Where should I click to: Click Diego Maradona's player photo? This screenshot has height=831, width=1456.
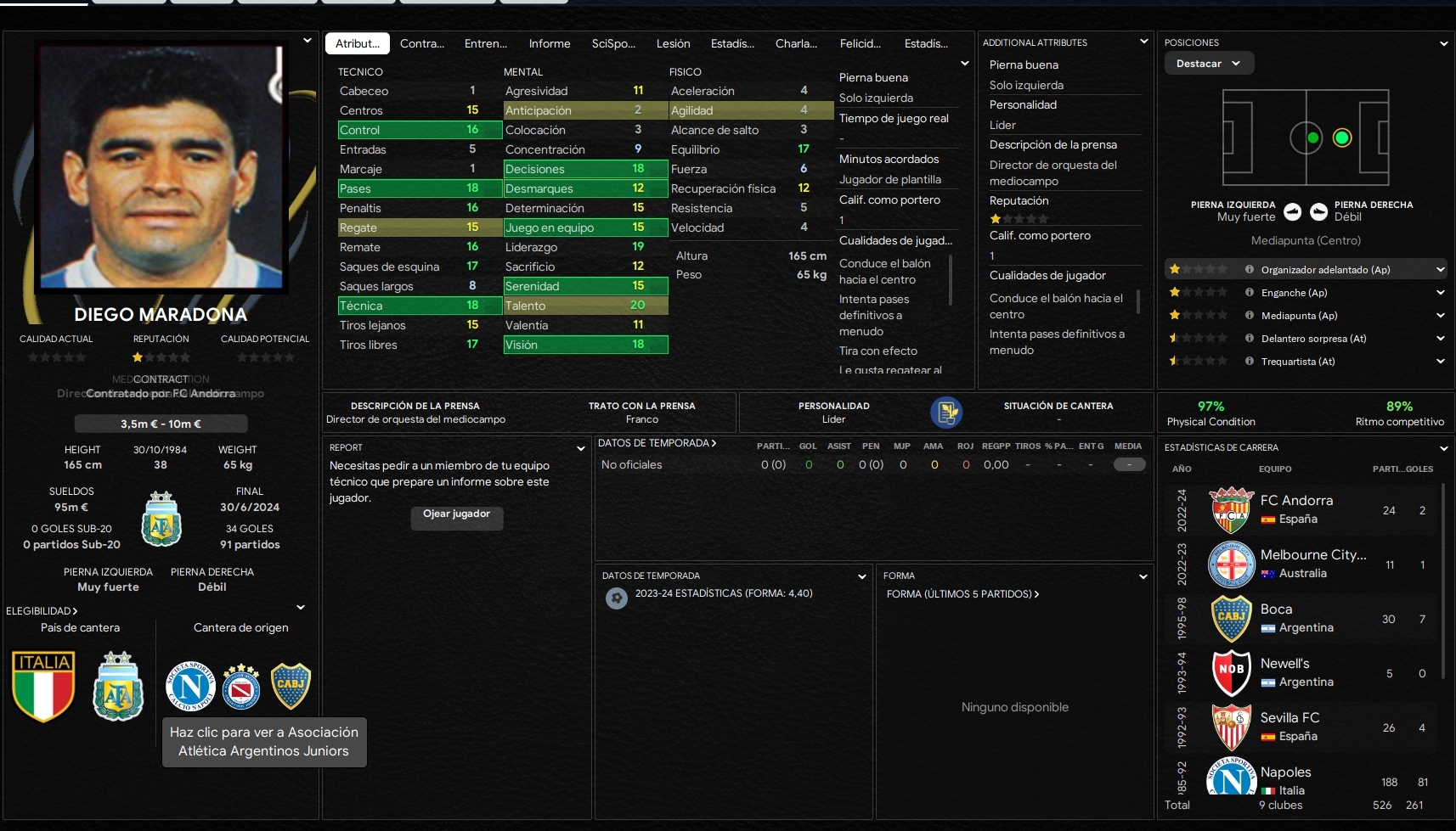[x=161, y=166]
